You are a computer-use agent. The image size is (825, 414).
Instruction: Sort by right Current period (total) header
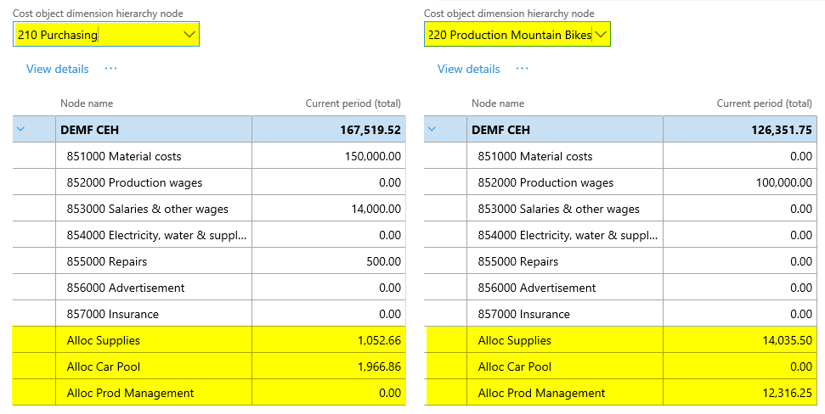[764, 103]
